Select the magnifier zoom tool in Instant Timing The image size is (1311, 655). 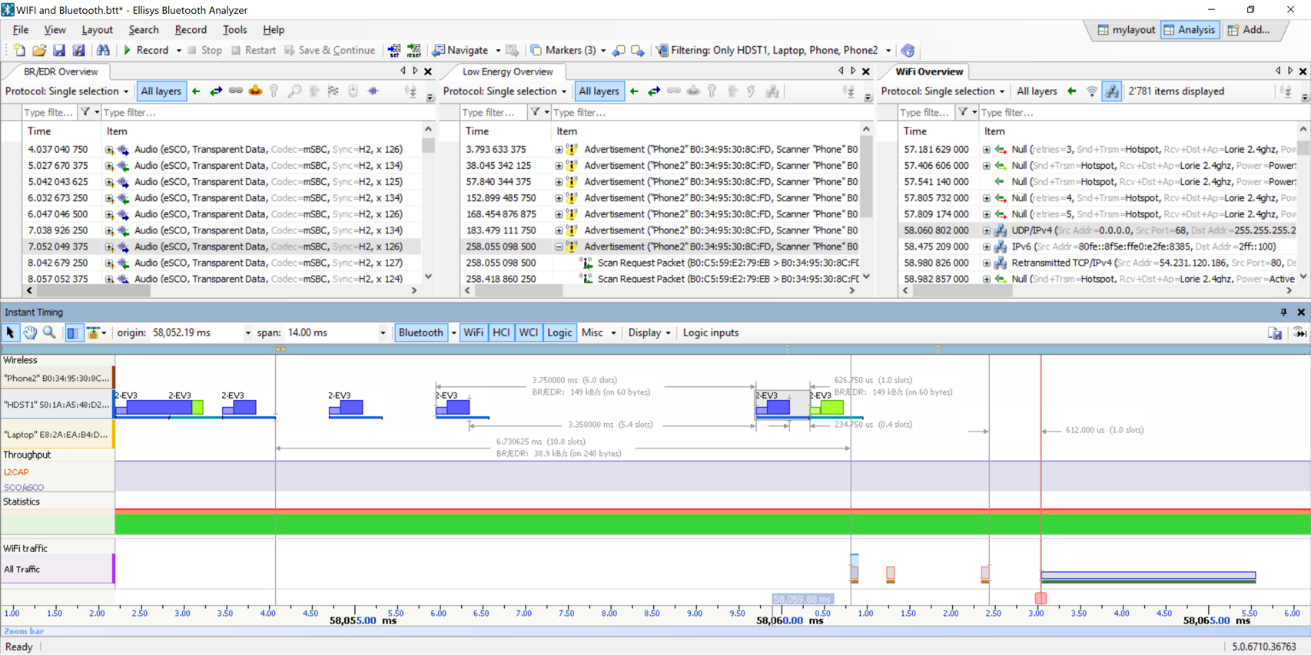(x=49, y=332)
